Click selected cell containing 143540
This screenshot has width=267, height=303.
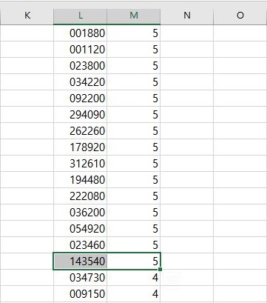point(80,262)
